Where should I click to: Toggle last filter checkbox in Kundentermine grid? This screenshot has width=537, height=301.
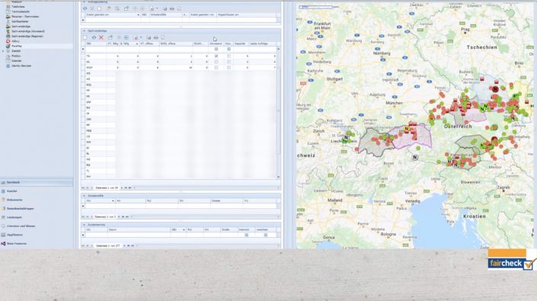[x=265, y=235]
